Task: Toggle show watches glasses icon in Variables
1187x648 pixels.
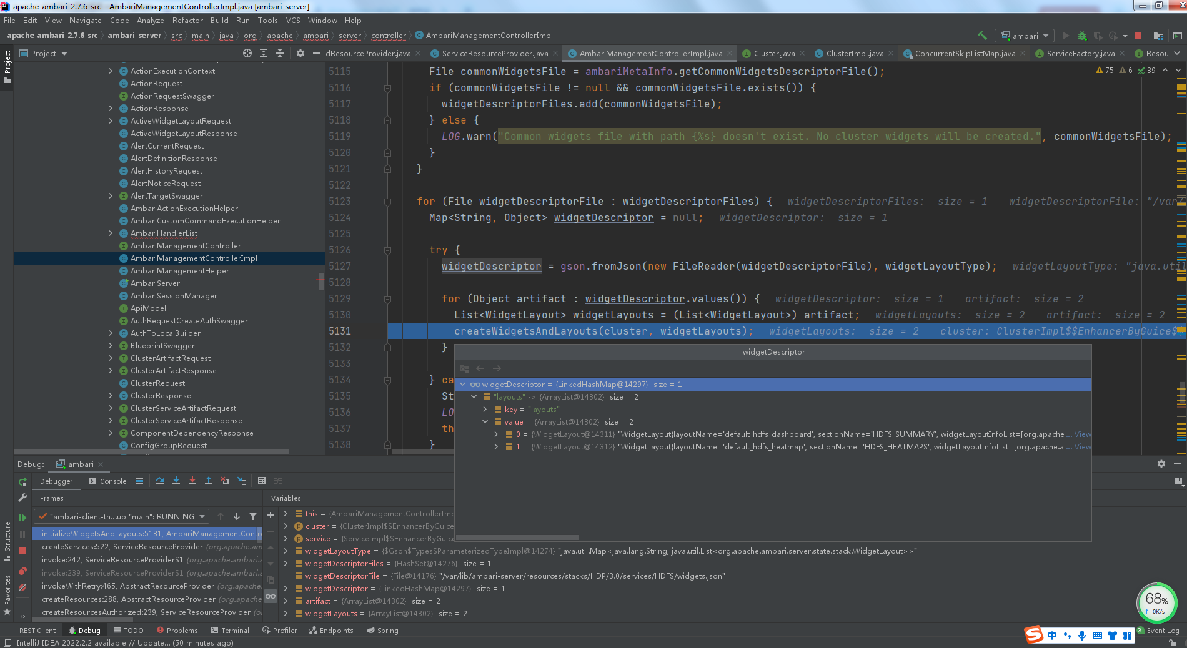Action: point(271,596)
